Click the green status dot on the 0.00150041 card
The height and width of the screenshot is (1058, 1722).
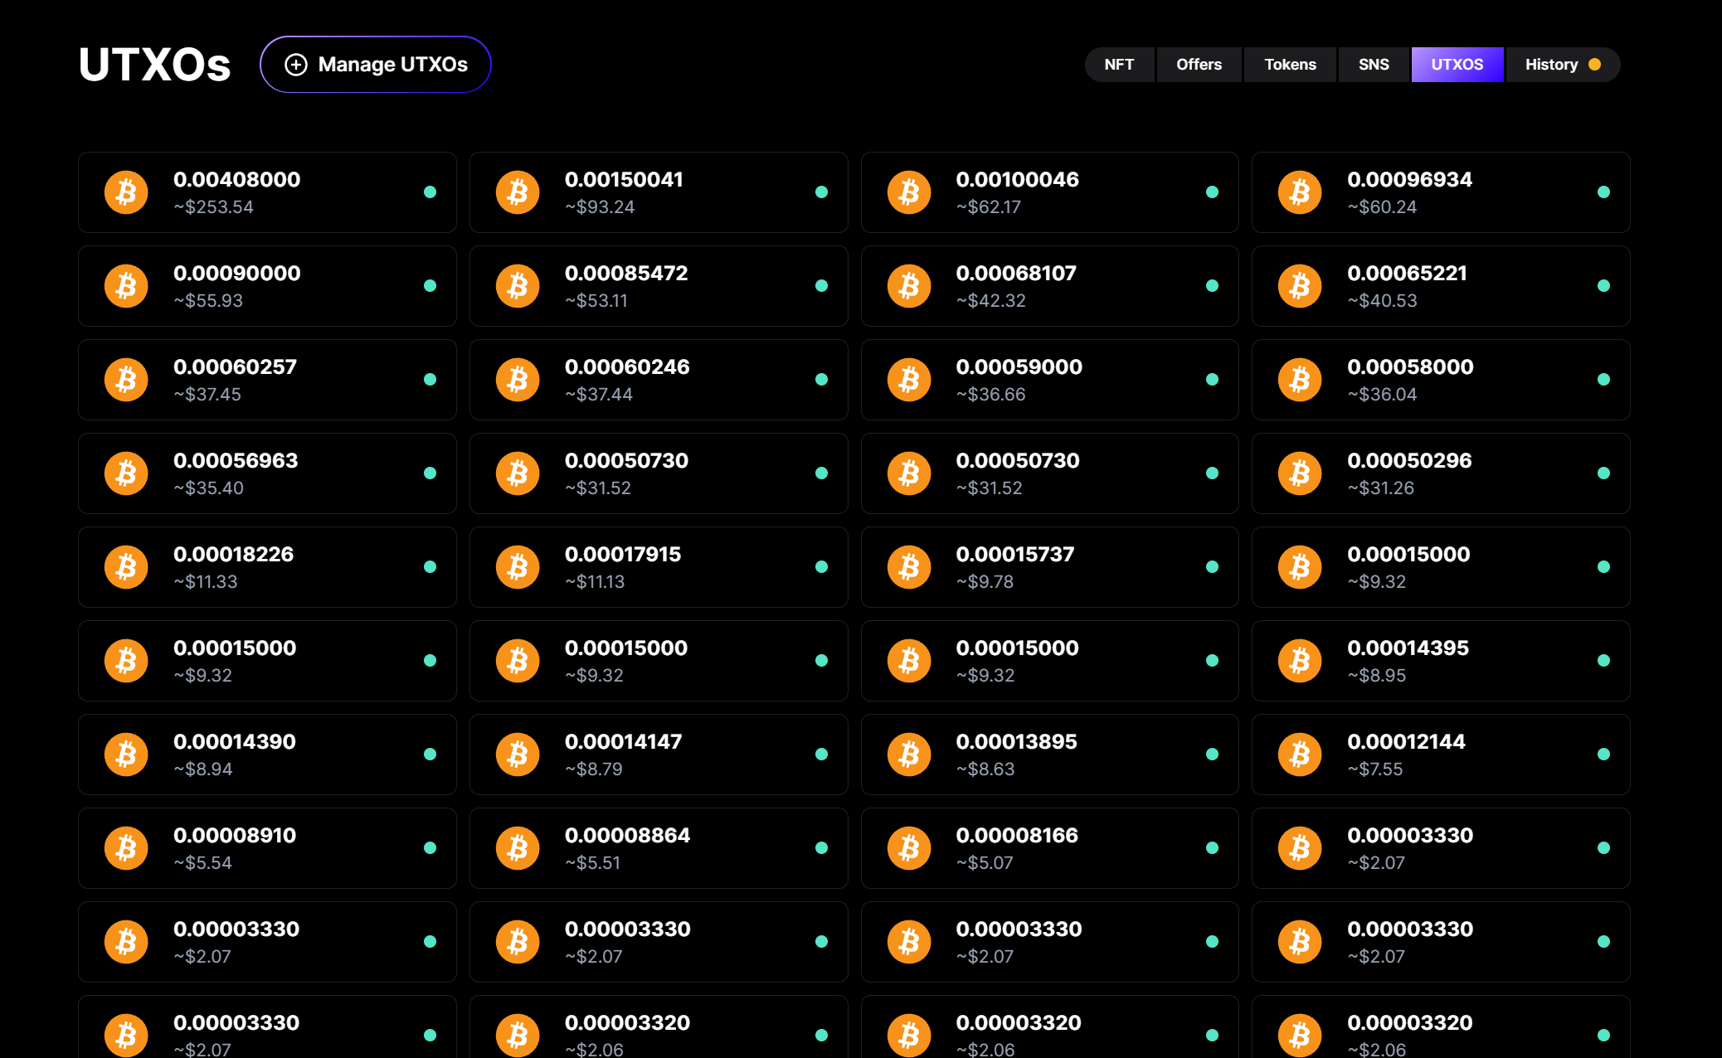[x=821, y=192]
